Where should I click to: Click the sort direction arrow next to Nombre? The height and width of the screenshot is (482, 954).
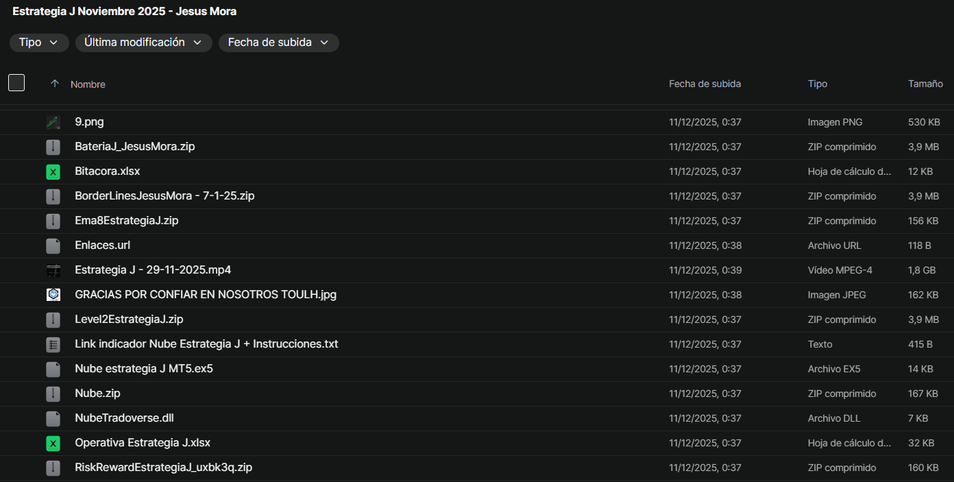[55, 84]
